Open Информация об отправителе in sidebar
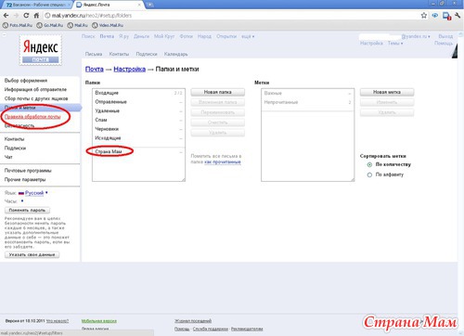Viewport: 464px width, 336px height. coord(35,89)
